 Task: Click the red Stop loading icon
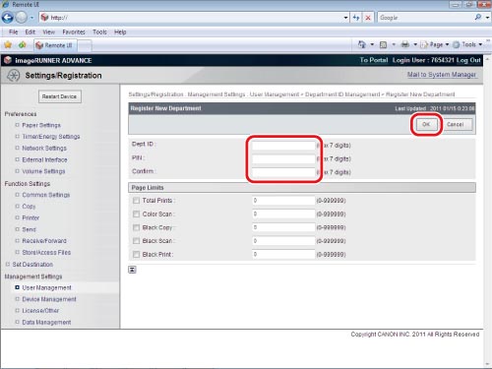click(x=368, y=18)
